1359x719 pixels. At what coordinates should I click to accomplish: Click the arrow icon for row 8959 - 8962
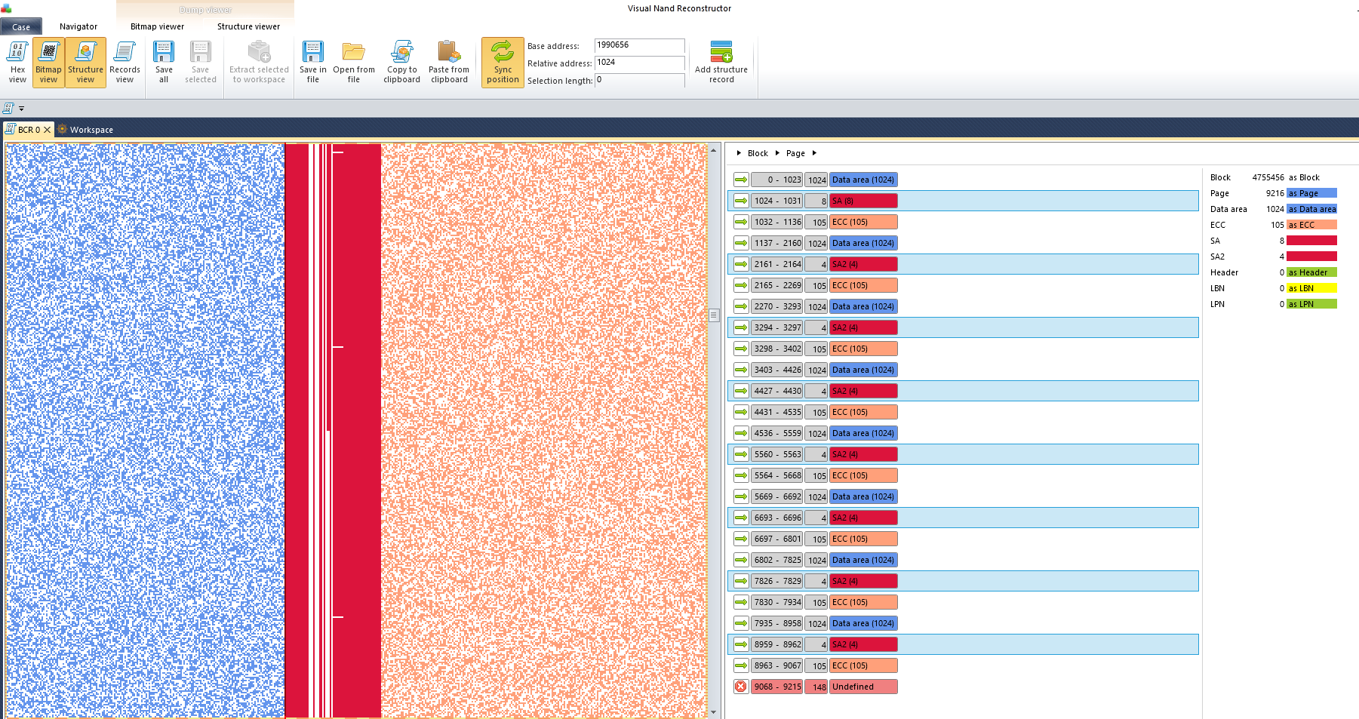(741, 644)
